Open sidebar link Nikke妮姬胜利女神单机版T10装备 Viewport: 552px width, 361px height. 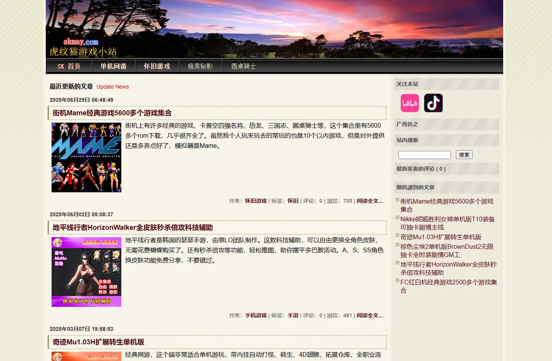[x=448, y=223]
